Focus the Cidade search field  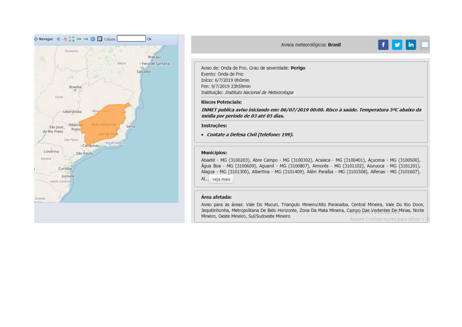131,38
